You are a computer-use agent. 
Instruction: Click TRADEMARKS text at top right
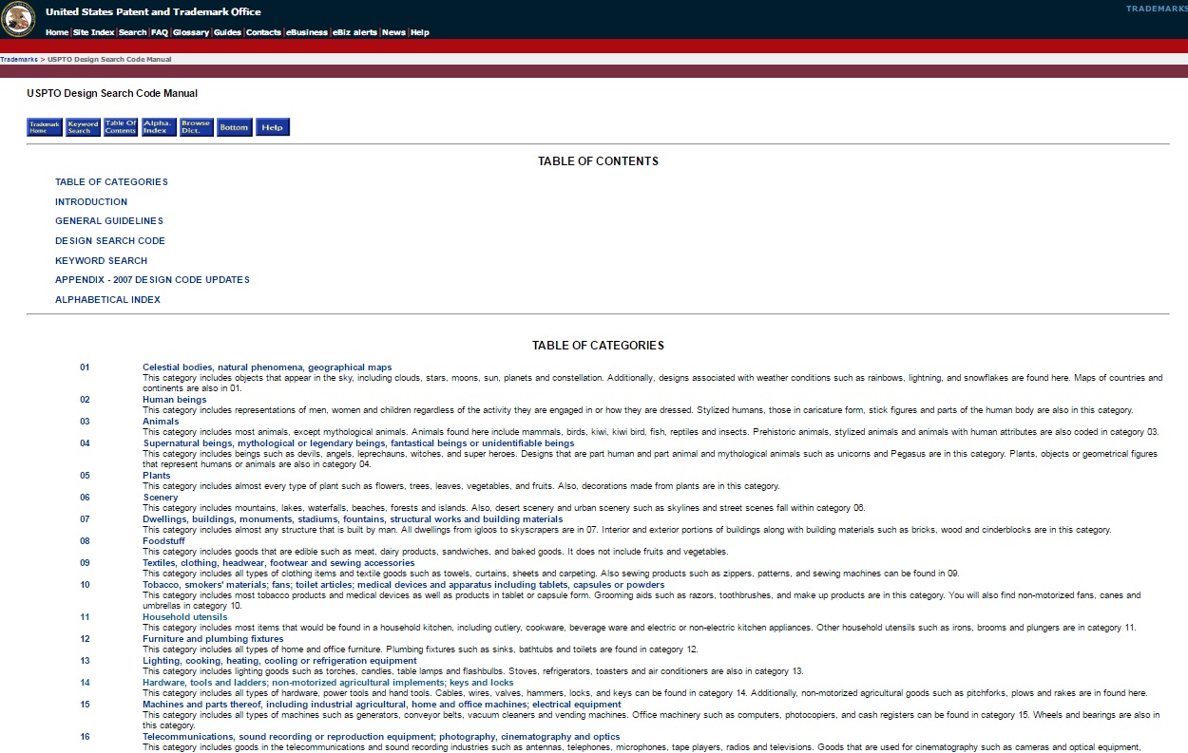(x=1157, y=9)
